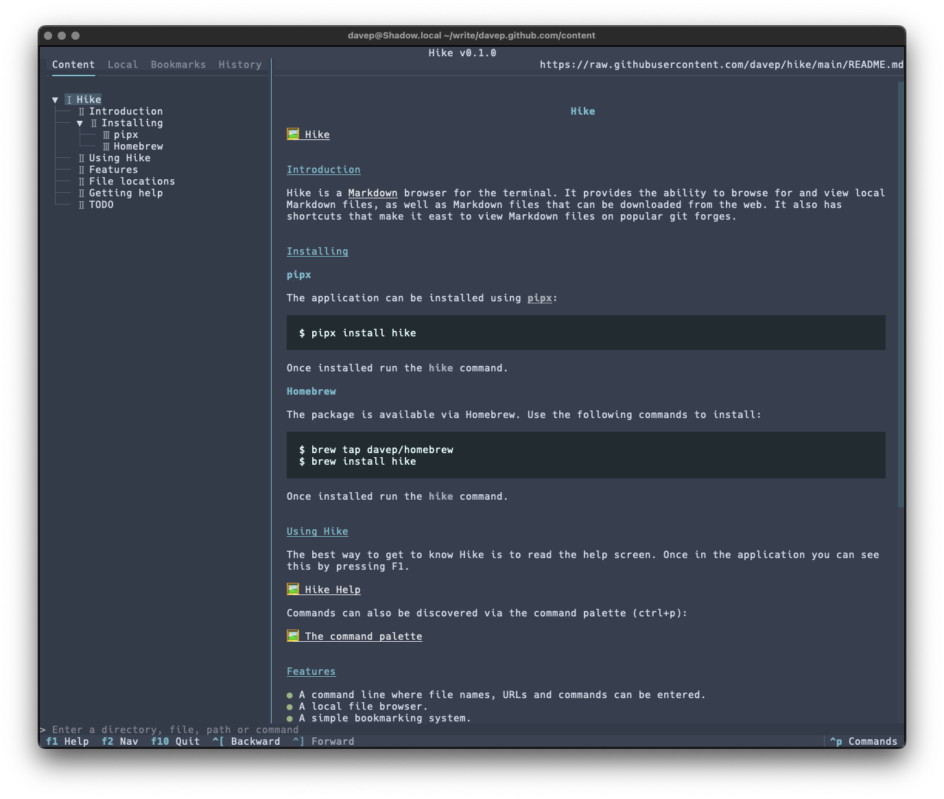Collapse the Hike root tree node

coord(55,99)
